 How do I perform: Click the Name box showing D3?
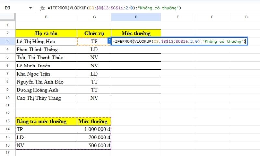13,8
